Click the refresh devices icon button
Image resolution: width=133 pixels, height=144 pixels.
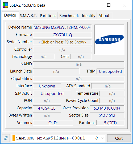click(x=6, y=138)
